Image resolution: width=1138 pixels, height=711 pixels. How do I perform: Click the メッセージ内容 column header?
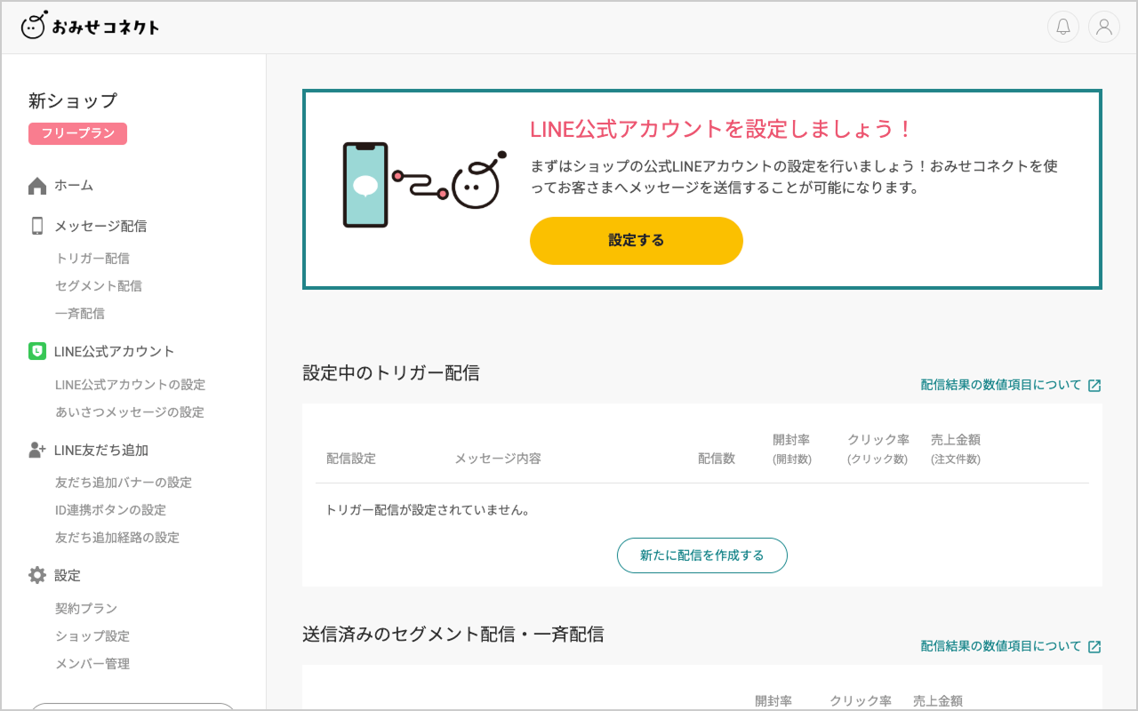click(498, 459)
